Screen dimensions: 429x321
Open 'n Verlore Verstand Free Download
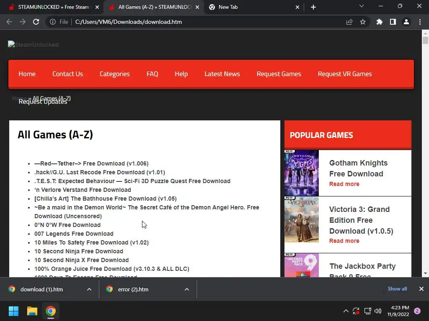pos(83,190)
